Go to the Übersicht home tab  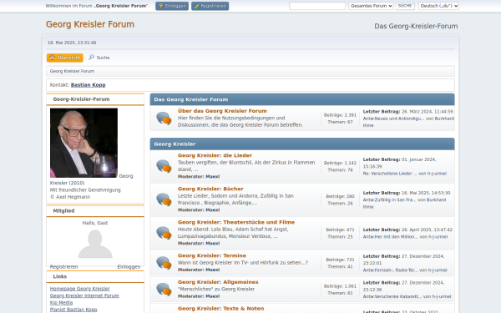point(65,58)
